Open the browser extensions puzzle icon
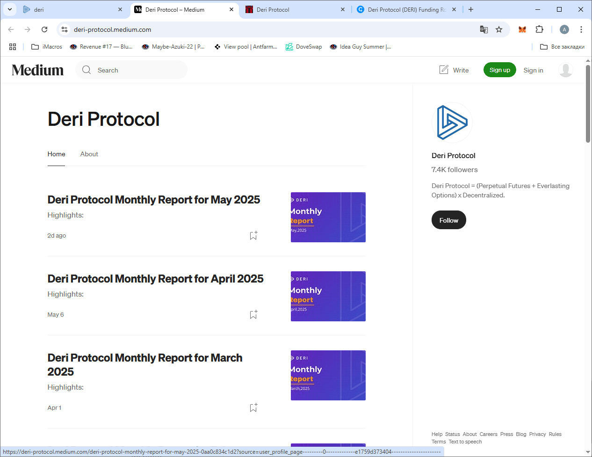The height and width of the screenshot is (457, 592). (x=539, y=29)
